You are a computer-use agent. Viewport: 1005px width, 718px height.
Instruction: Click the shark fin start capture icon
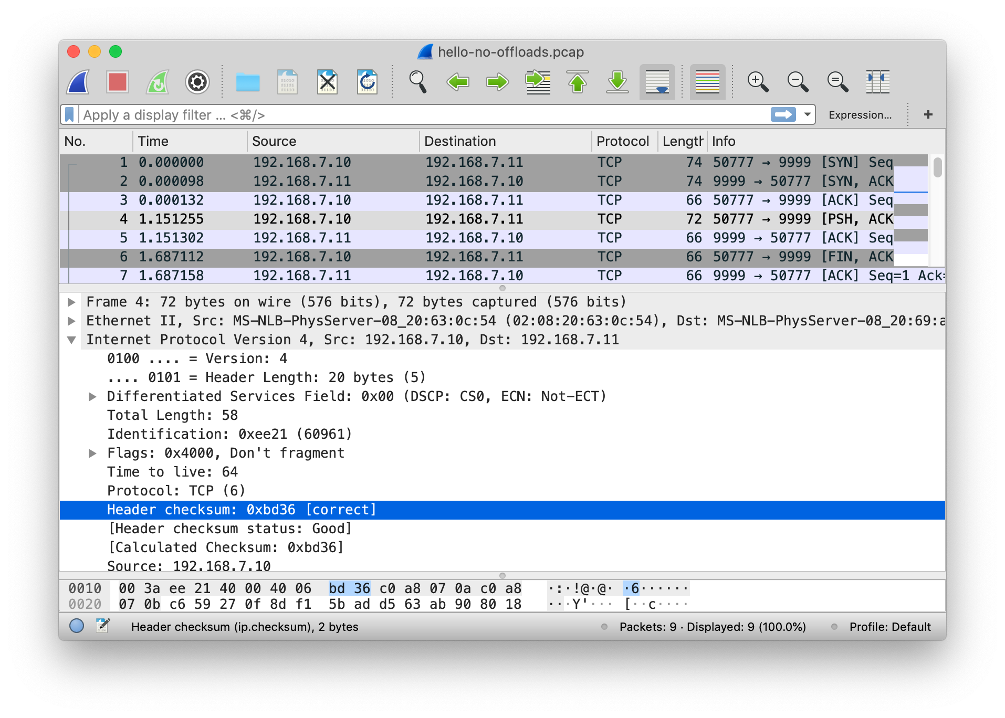pos(78,82)
